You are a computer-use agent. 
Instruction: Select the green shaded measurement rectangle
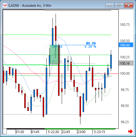[x=54, y=54]
